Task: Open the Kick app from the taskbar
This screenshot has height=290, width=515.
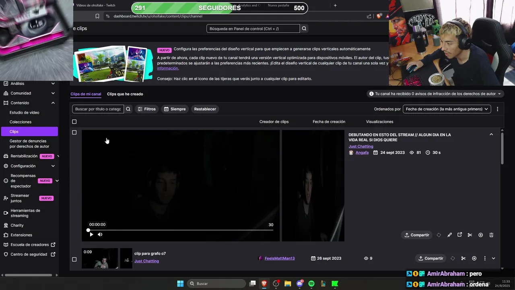Action: (x=335, y=284)
